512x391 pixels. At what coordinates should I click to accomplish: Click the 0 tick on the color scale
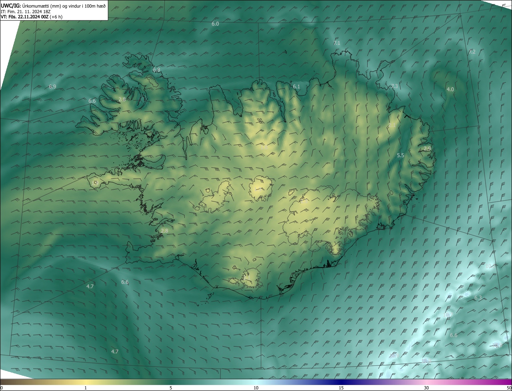(x=2, y=388)
